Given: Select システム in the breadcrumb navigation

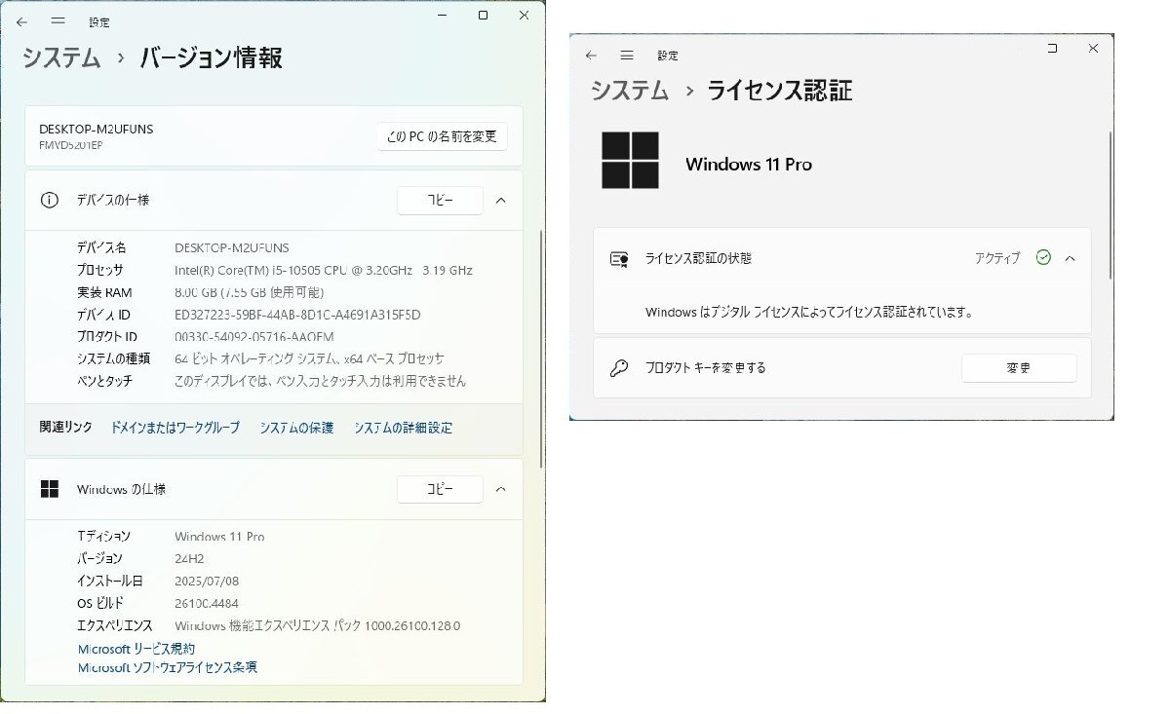Looking at the screenshot, I should pyautogui.click(x=58, y=58).
